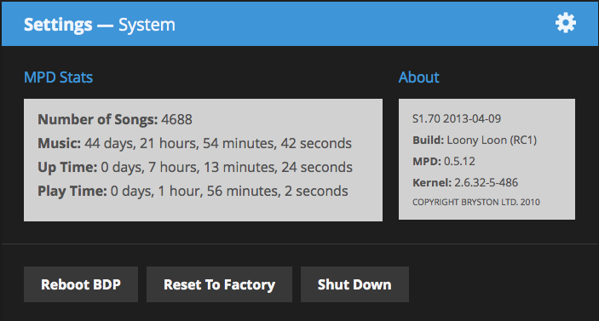
Task: Click the Shut Down button
Action: point(354,284)
